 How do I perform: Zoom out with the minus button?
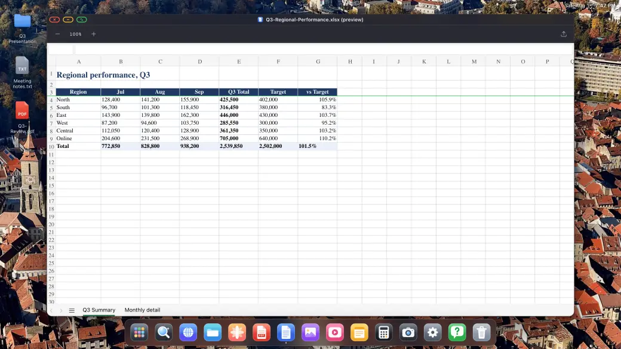57,34
